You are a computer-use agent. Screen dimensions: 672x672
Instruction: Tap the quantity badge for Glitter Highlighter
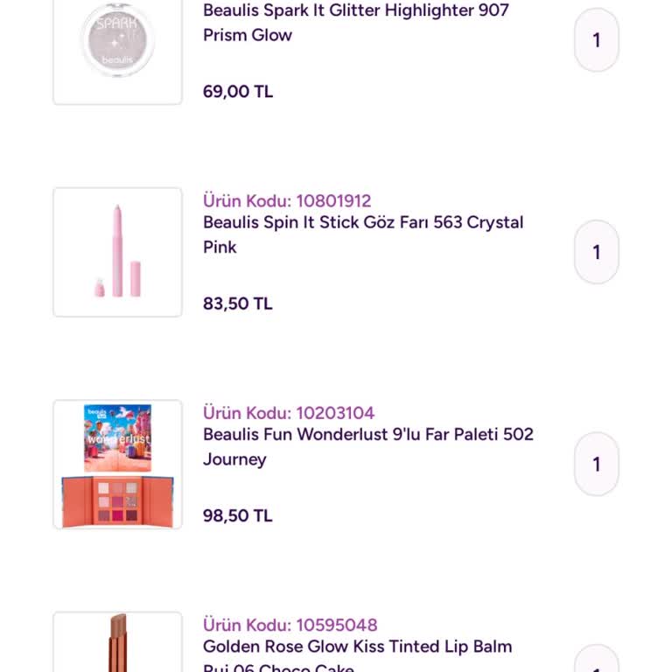(597, 40)
